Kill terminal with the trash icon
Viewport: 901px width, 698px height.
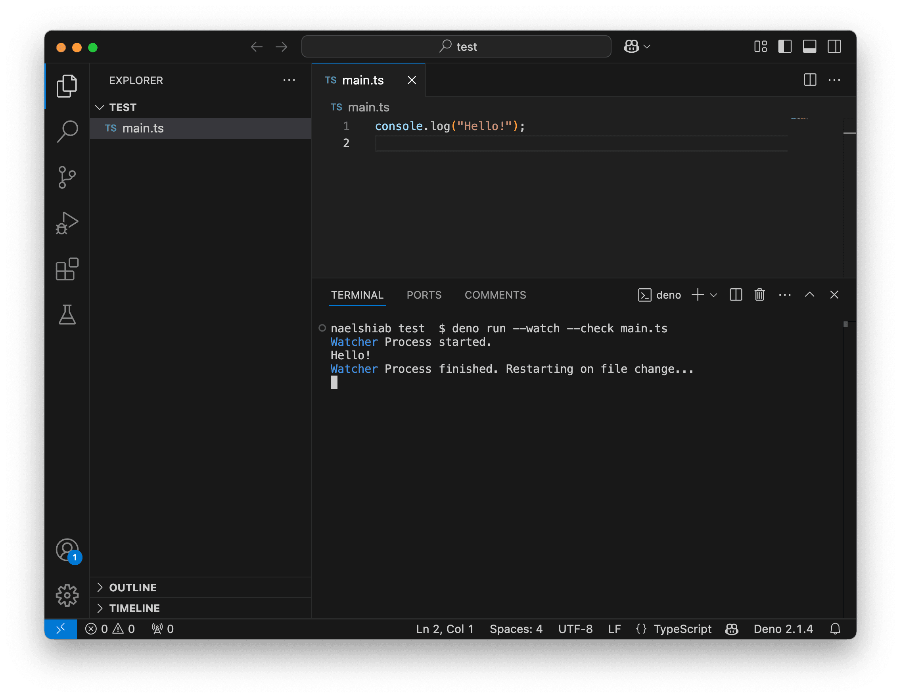759,295
